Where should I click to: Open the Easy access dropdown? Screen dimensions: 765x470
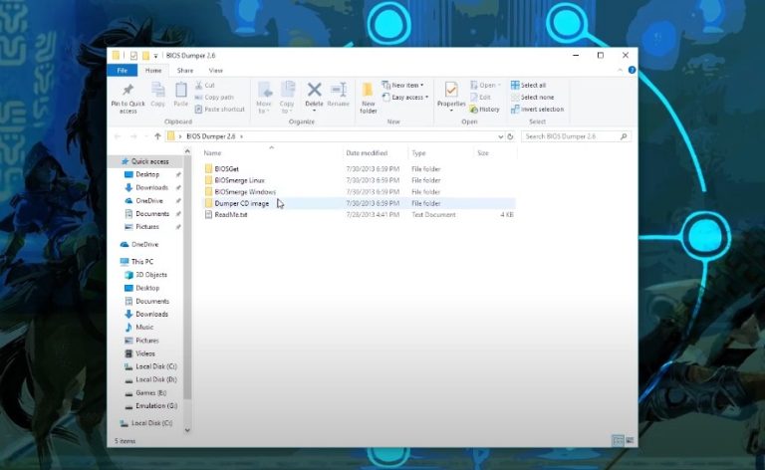coord(405,97)
